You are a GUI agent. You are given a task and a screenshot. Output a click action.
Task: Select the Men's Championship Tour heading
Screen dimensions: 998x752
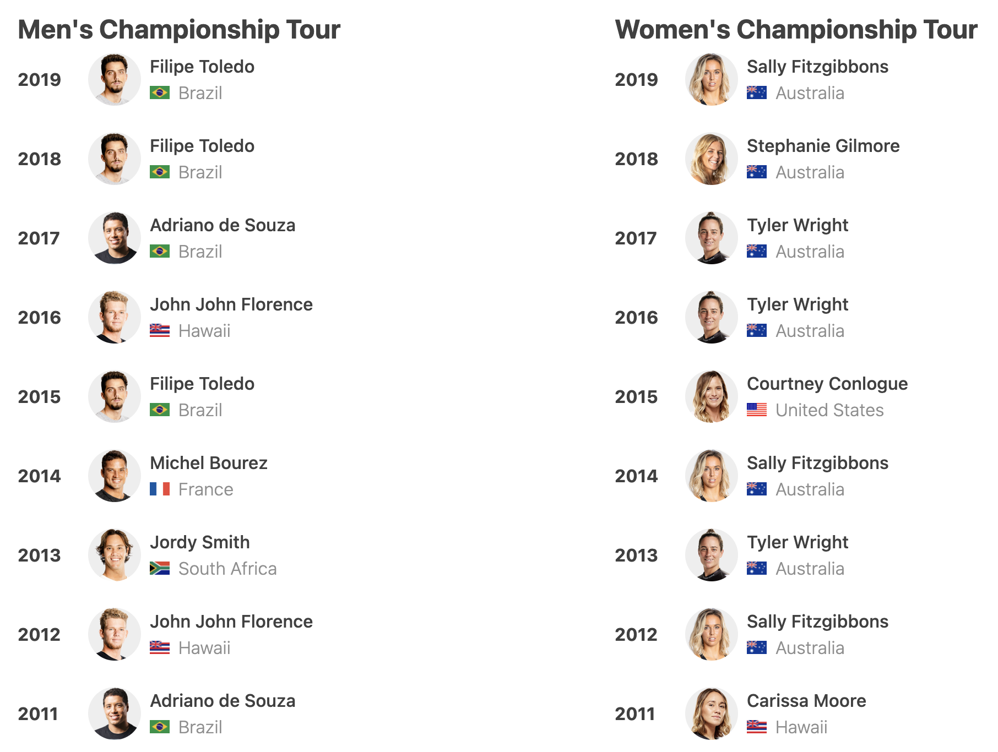[x=179, y=30]
